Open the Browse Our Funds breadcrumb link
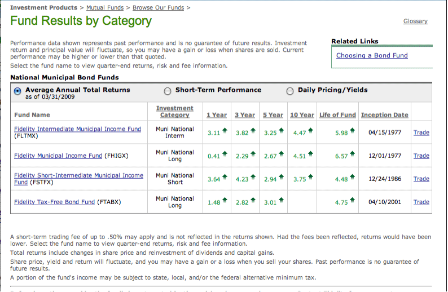The image size is (448, 292). coord(159,8)
